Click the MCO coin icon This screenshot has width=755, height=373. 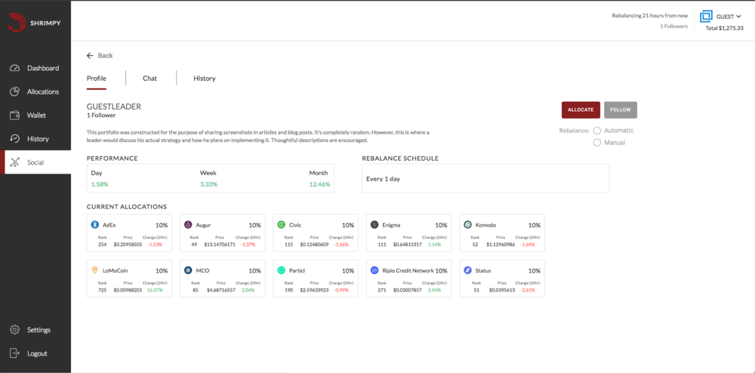pyautogui.click(x=188, y=270)
